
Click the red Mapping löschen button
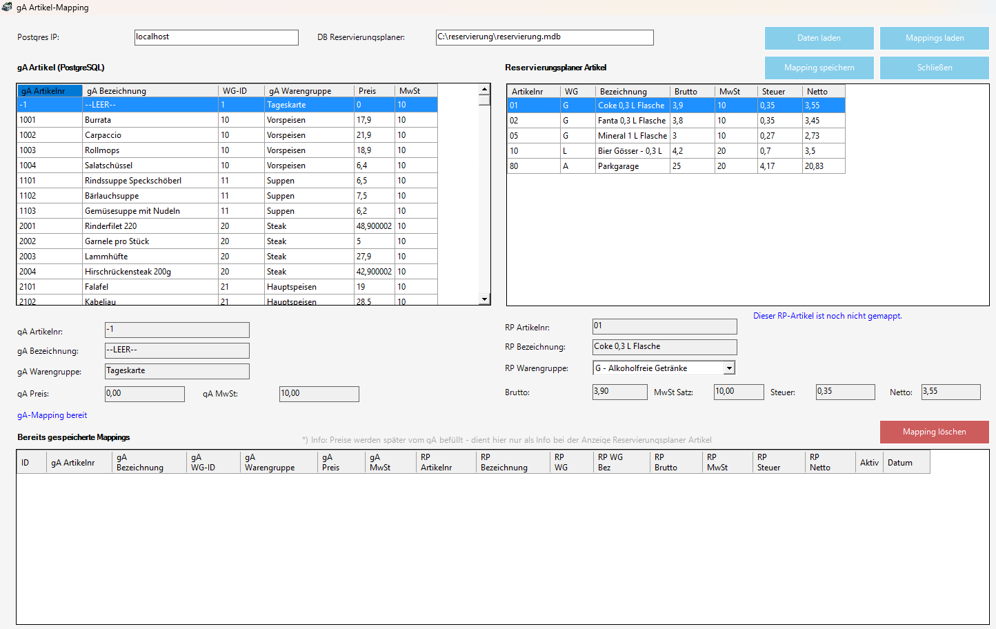934,432
